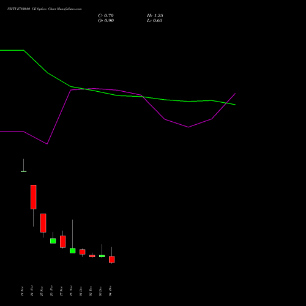This screenshot has height=306, width=306.
Task: Click the '21 Nov' date axis label
Action: point(22,291)
